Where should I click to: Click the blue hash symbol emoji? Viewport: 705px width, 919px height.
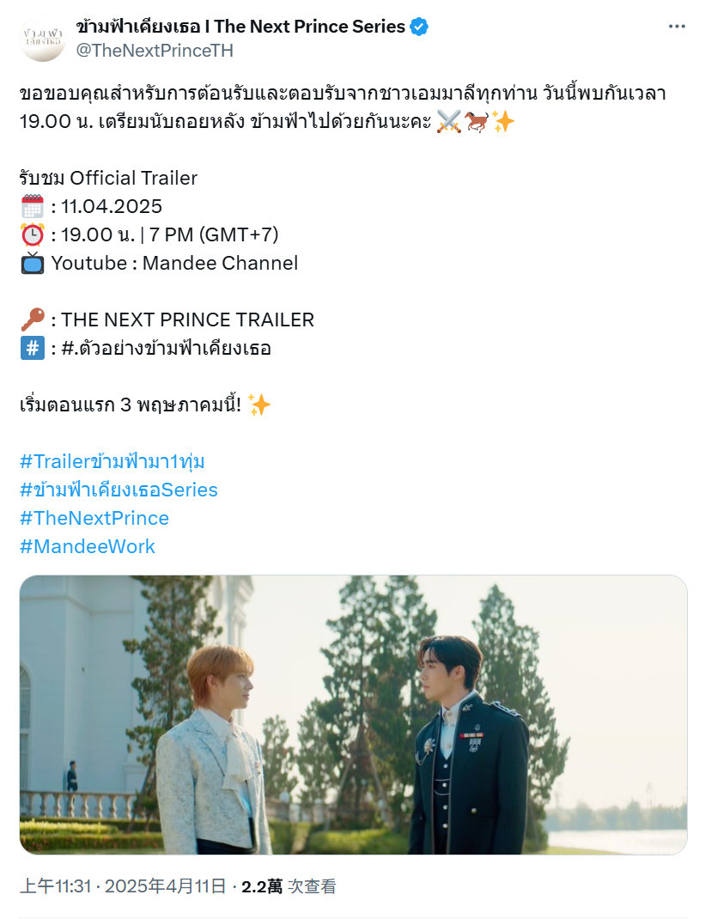tap(33, 348)
